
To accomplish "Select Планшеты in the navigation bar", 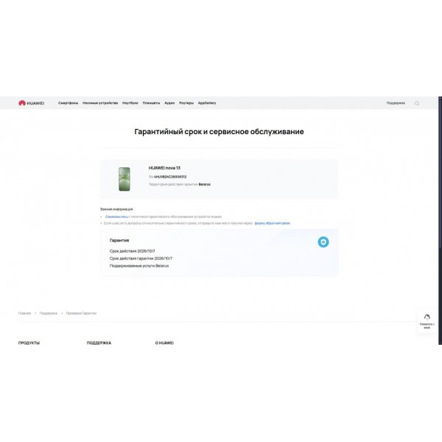I will click(x=151, y=103).
